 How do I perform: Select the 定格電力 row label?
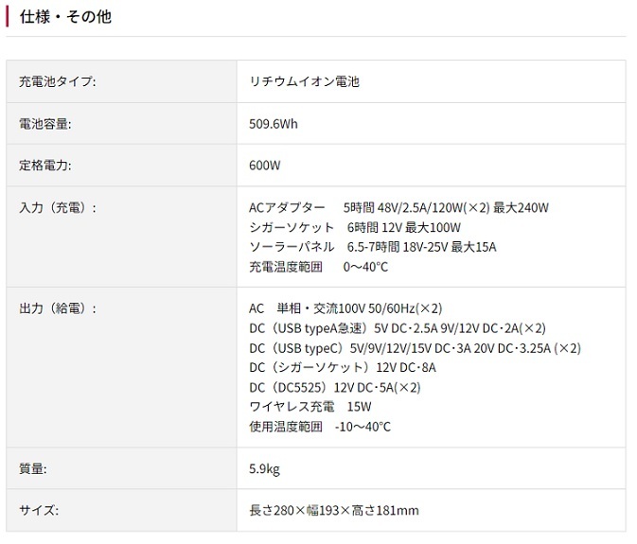[45, 166]
